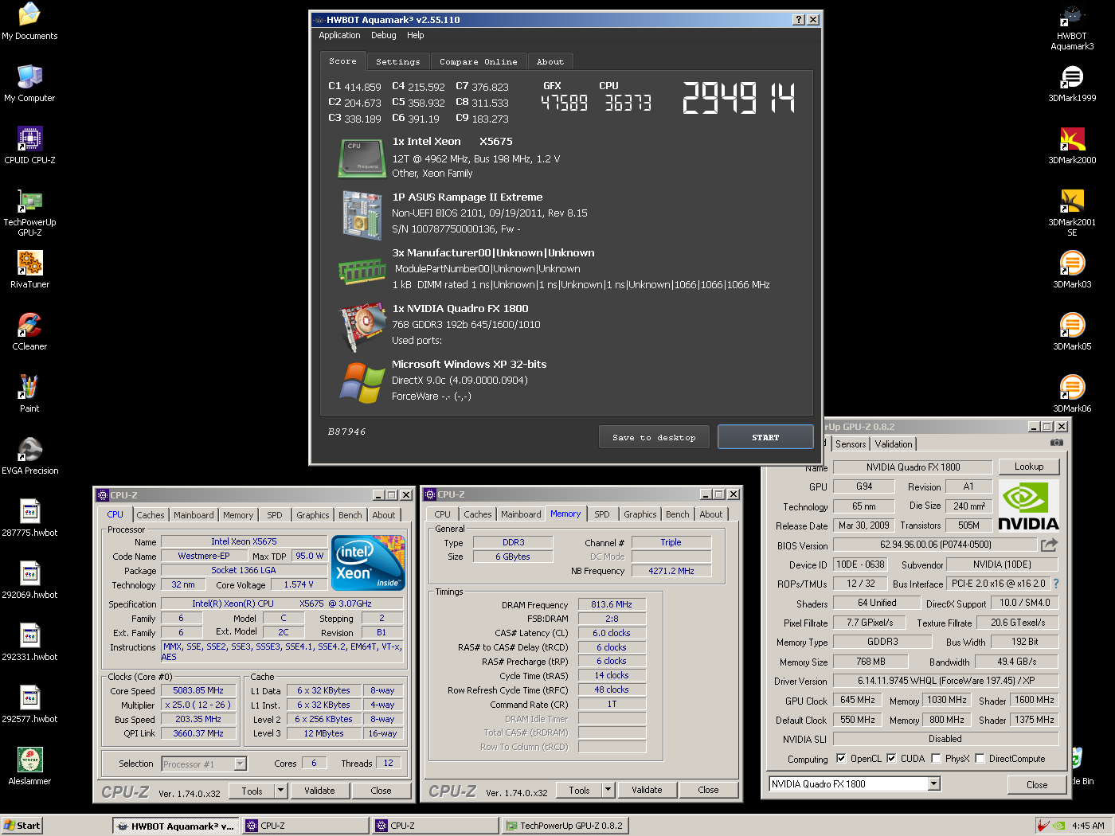Click the NVIDIA logo in GPU-Z
Viewport: 1115px width, 836px height.
1029,506
